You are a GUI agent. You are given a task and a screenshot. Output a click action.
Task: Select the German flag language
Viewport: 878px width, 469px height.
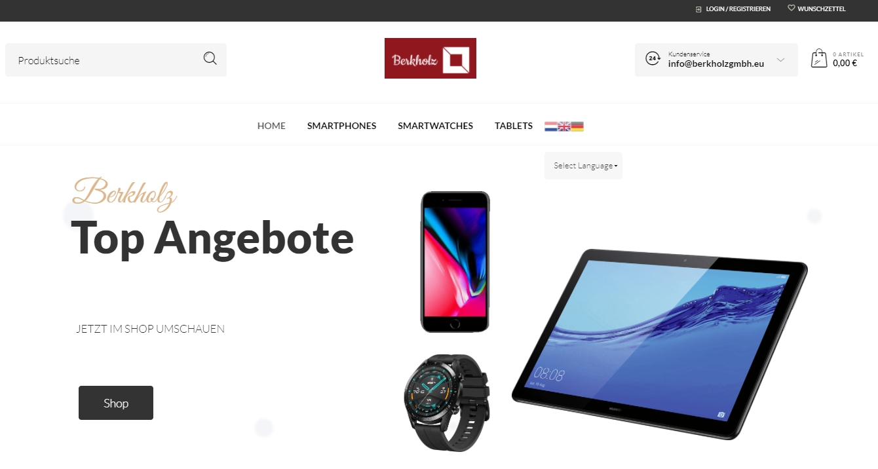click(577, 126)
